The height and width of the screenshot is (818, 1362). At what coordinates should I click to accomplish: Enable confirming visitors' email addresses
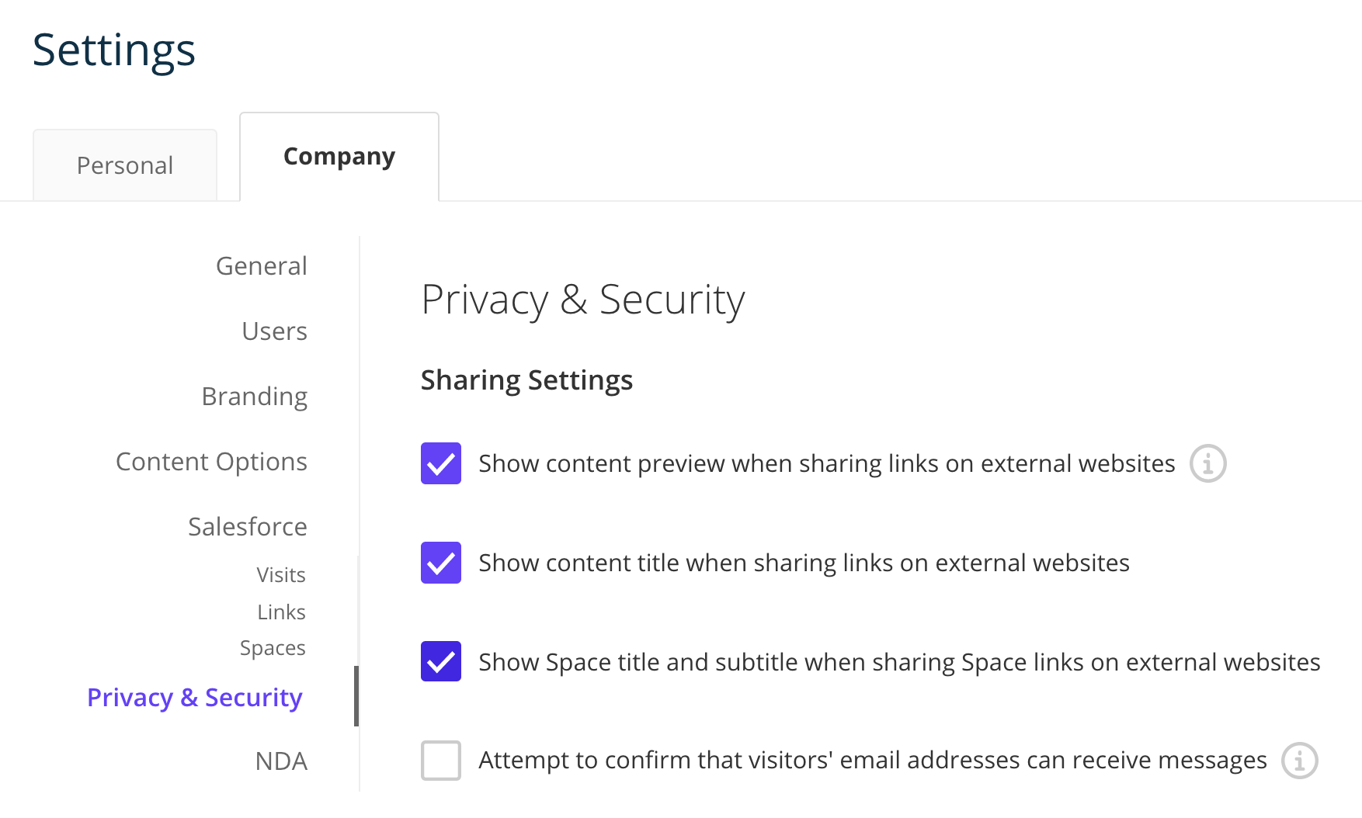click(x=440, y=761)
